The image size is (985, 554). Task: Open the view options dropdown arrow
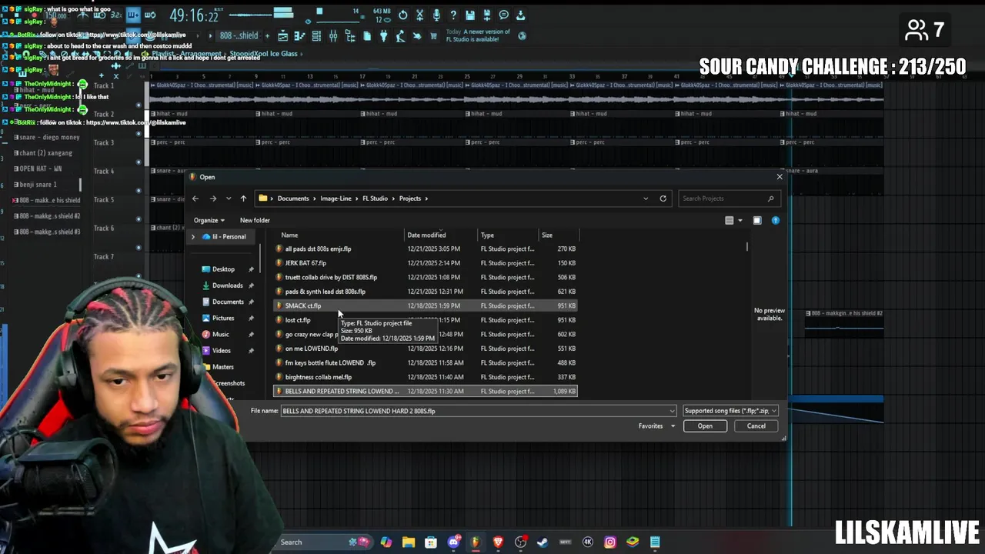[x=740, y=220]
